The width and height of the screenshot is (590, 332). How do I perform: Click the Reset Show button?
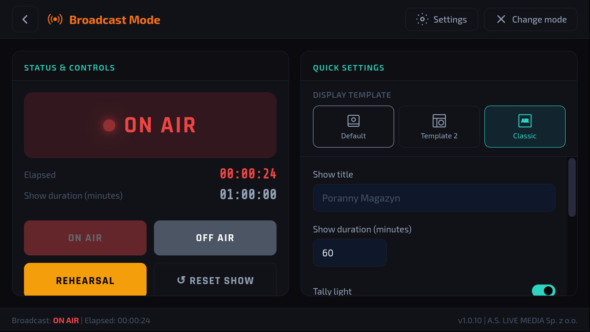click(x=215, y=279)
